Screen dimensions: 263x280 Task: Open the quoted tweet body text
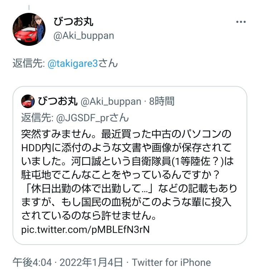(x=129, y=175)
